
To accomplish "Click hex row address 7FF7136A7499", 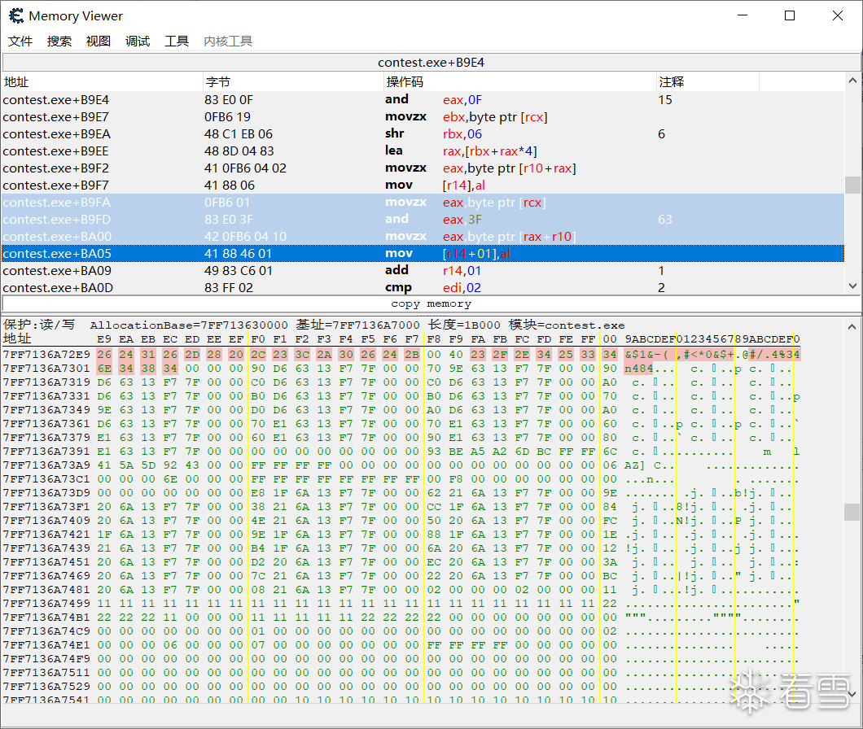I will tap(46, 604).
